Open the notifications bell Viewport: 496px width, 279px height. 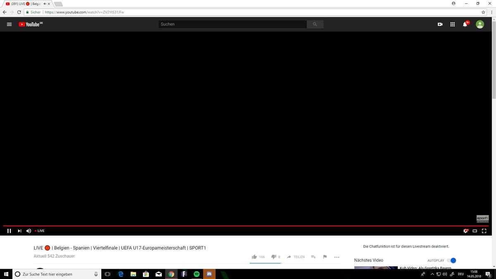tap(465, 24)
